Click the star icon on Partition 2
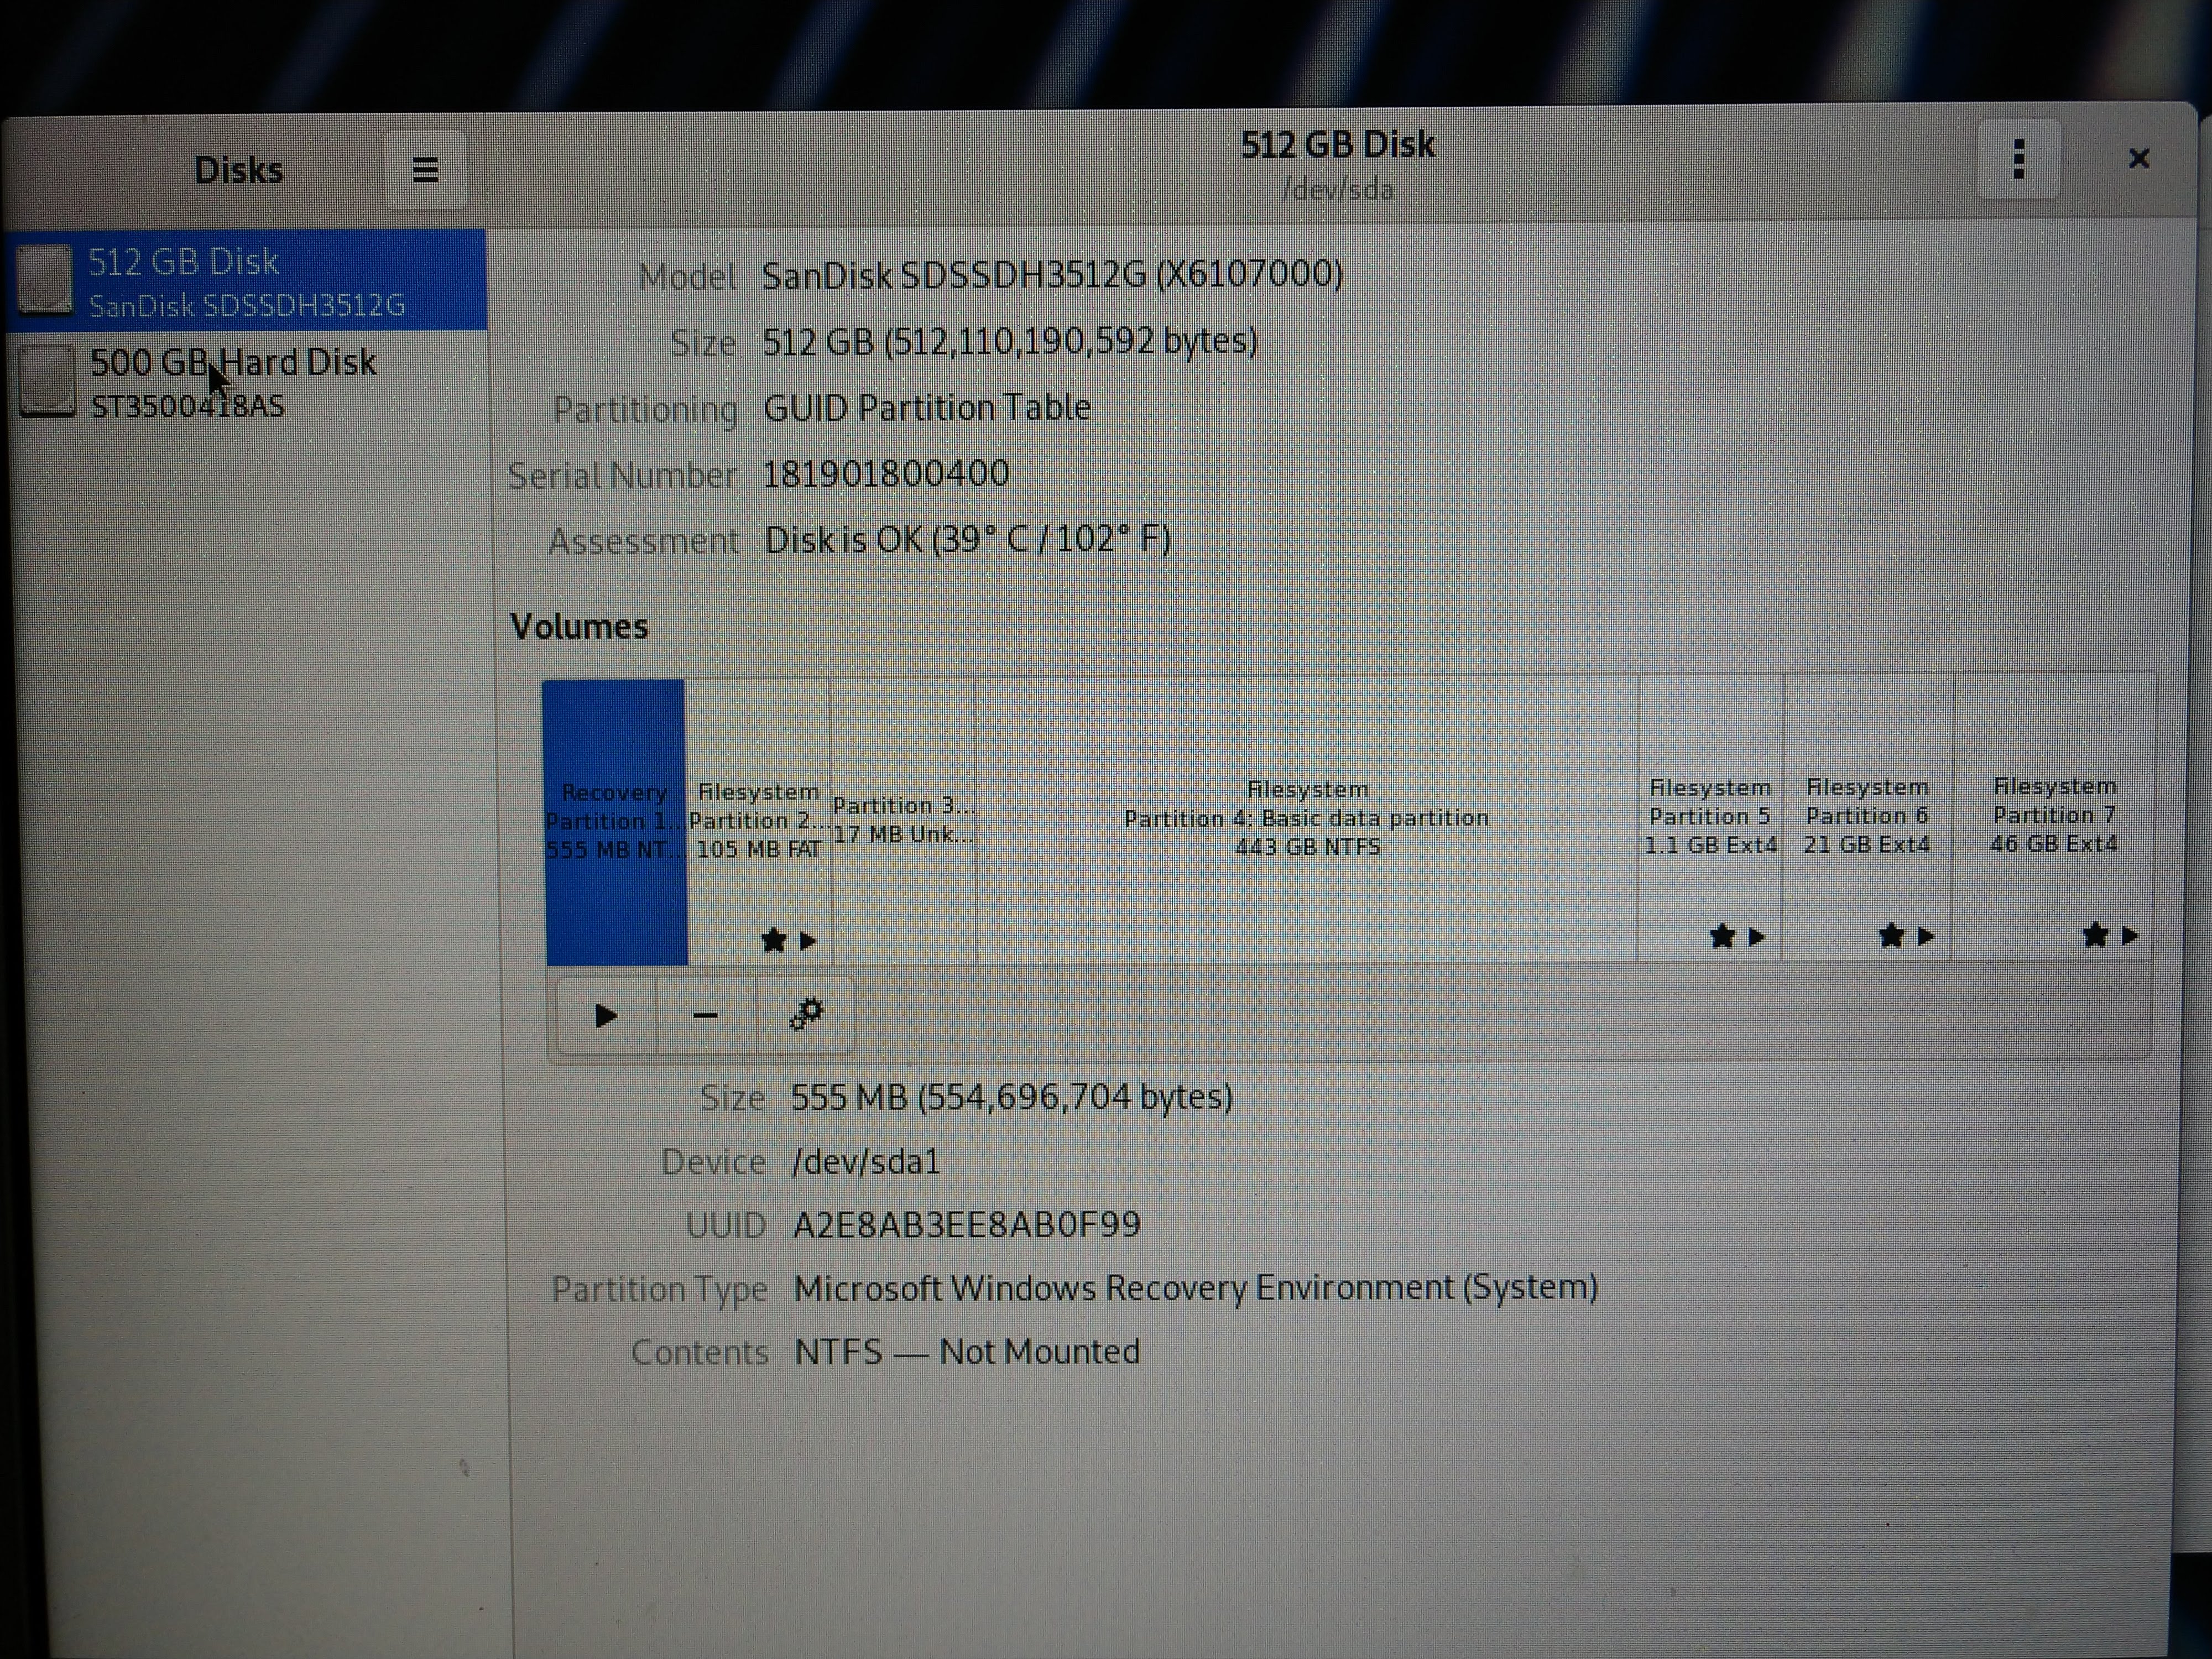The width and height of the screenshot is (2212, 1659). tap(773, 940)
